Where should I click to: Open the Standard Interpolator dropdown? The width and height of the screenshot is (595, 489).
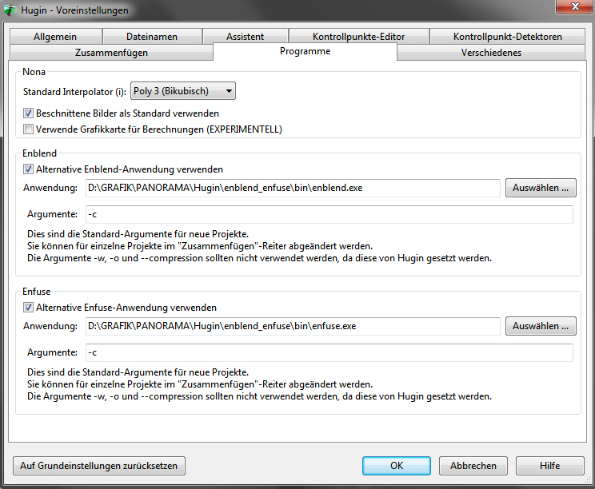pos(182,92)
